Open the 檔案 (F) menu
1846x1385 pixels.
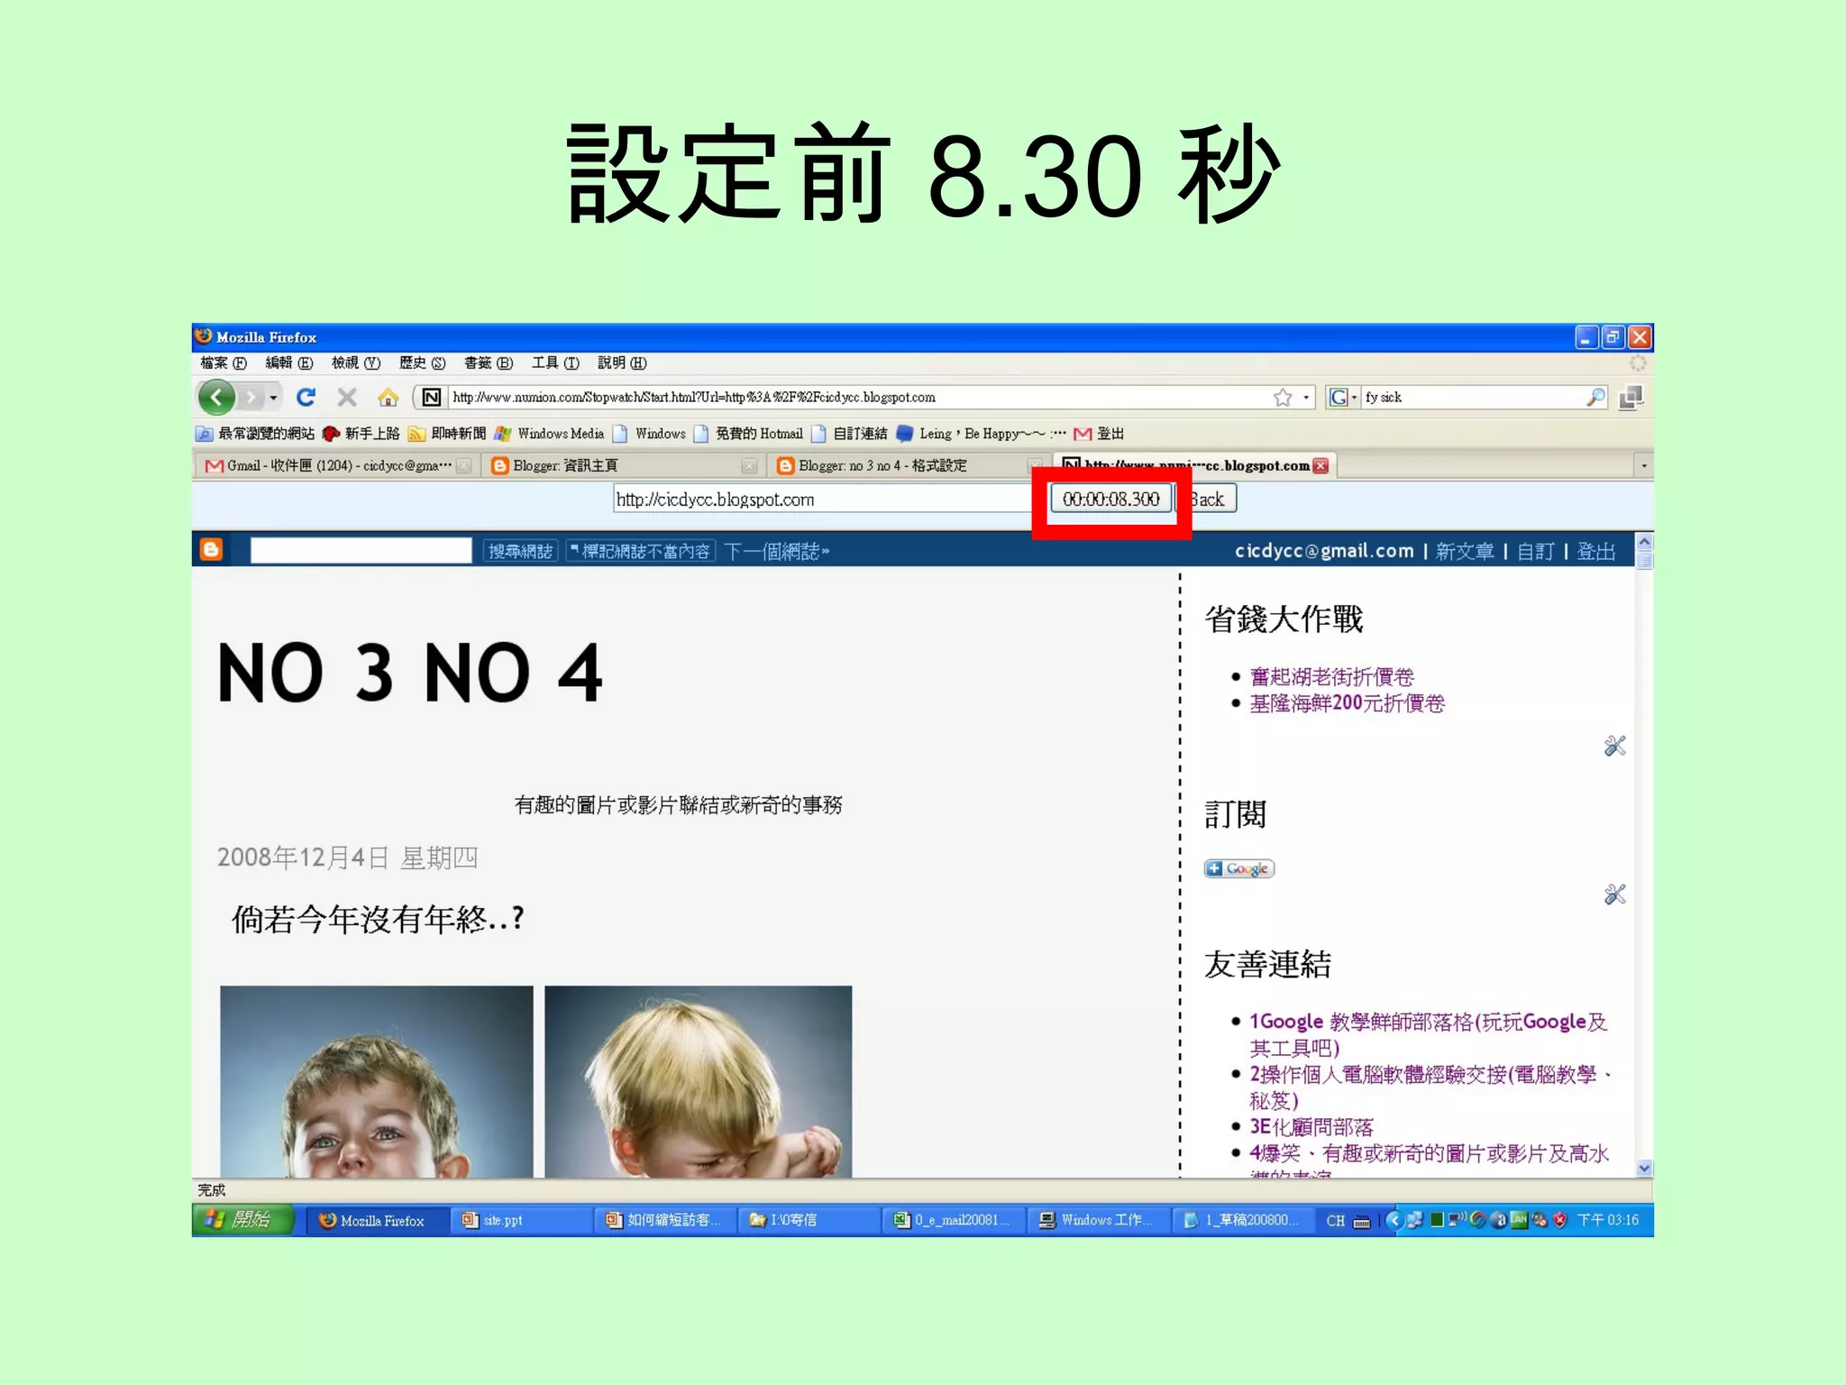[223, 362]
